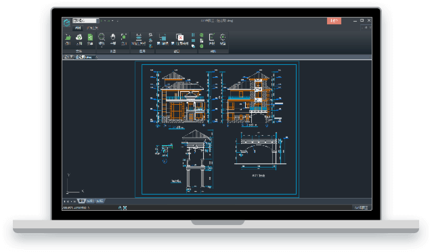Click the green open-folder icon in ribbon
Screen dimensions: 432x252
[x=68, y=37]
